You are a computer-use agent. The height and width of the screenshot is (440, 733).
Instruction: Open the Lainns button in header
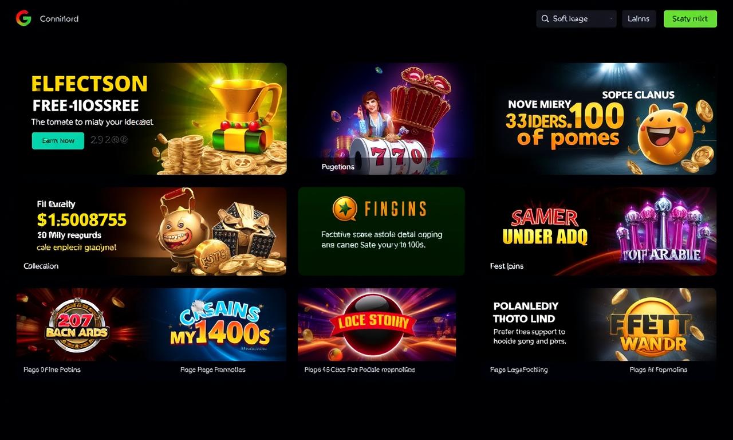coord(639,19)
